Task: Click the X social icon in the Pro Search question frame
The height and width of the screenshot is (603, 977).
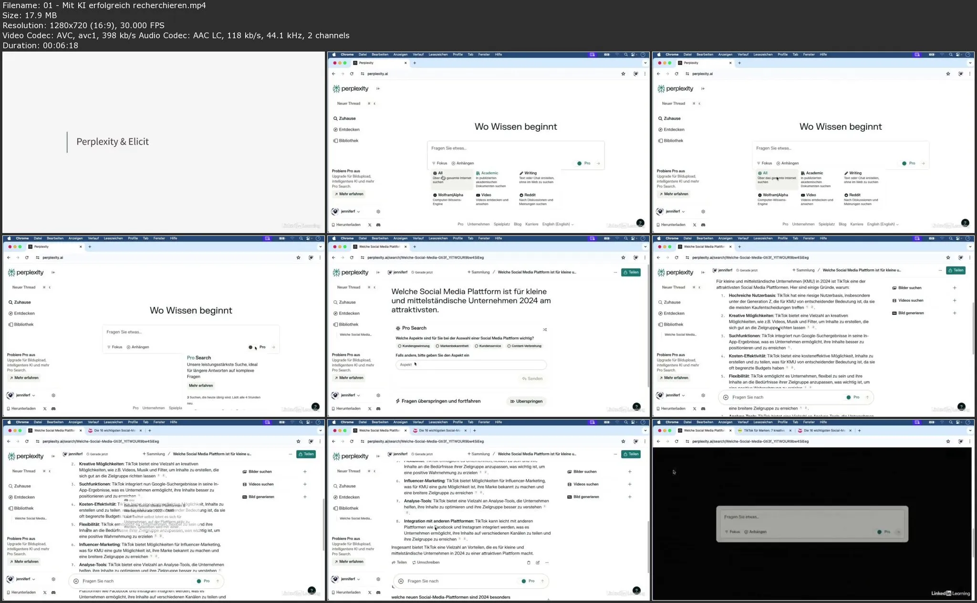Action: tap(369, 409)
